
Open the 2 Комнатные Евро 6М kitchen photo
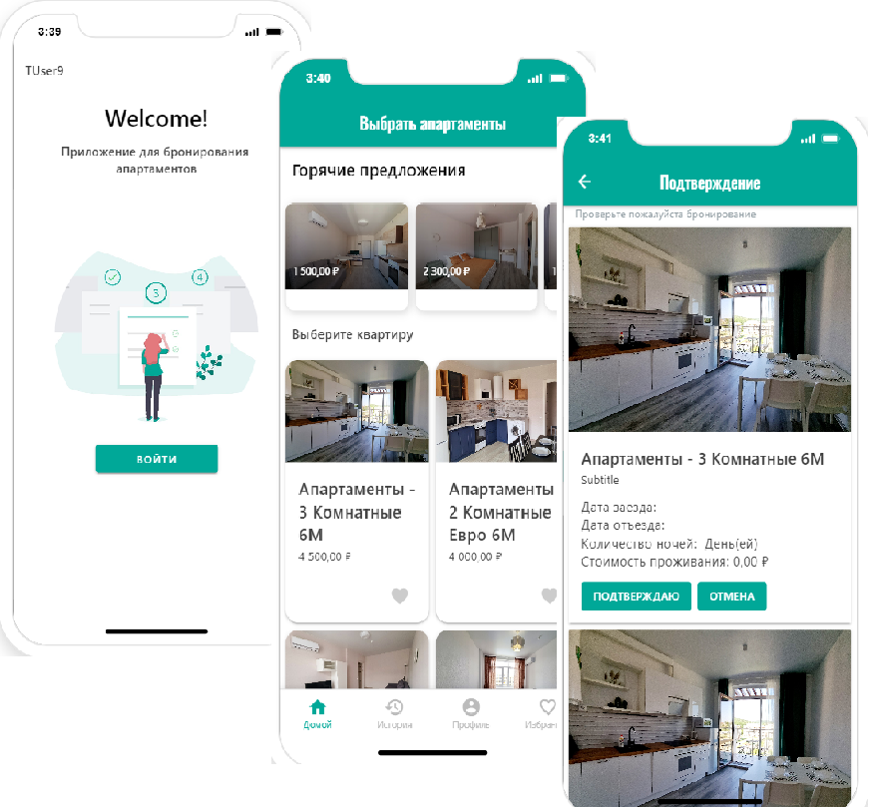pos(496,411)
